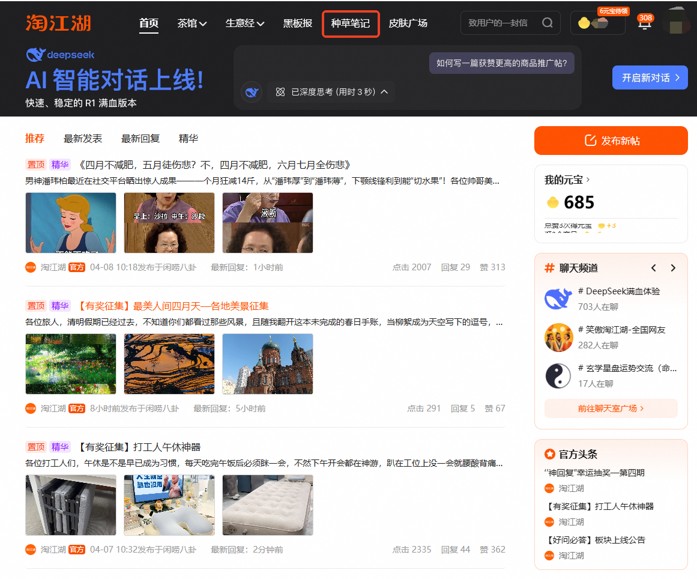Click the DeepSeek whale icon in the banner
Screen dimensions: 697x579
pyautogui.click(x=252, y=91)
